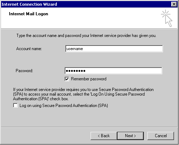Viewport: 179px width, 145px height.
Task: Click the wizard cursor sparkle icon
Action: point(167,18)
